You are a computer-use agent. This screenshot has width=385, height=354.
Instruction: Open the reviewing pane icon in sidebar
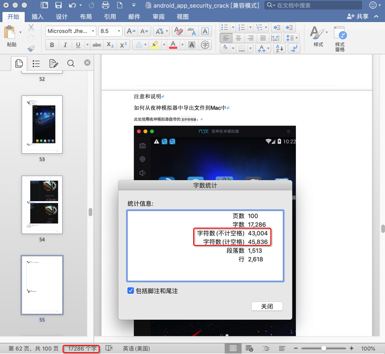tap(53, 63)
